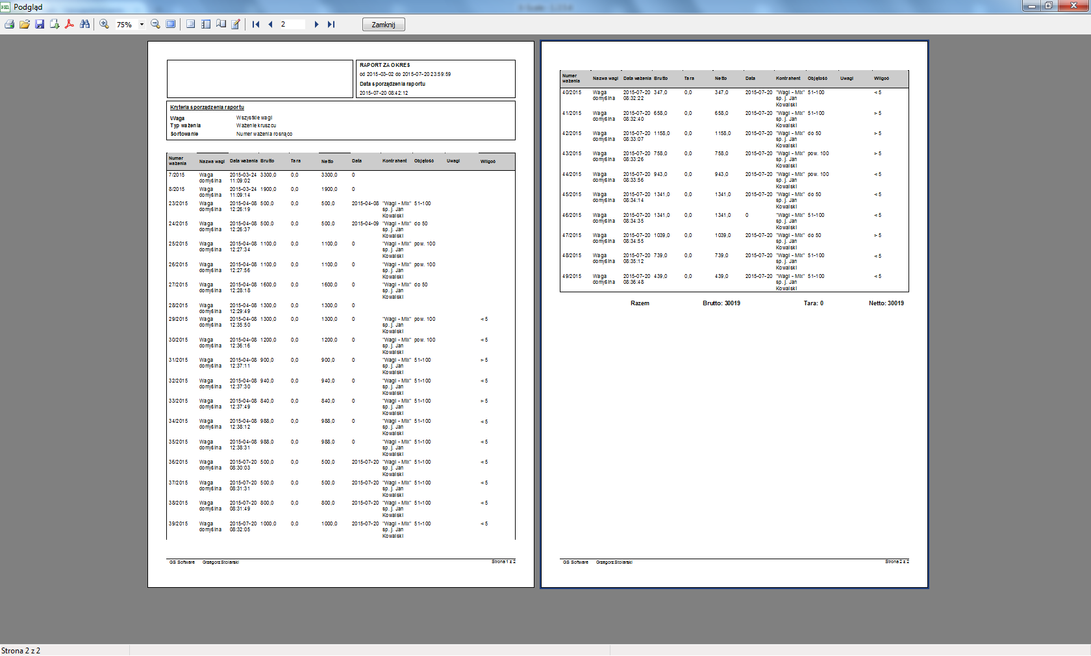Jump to the first page
The height and width of the screenshot is (656, 1091).
(x=256, y=24)
